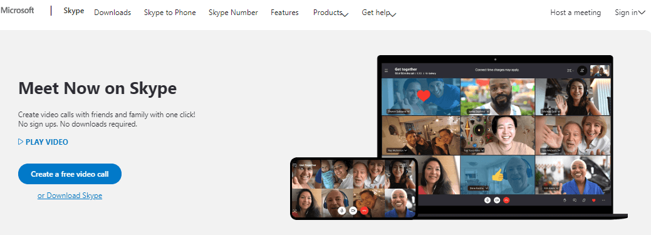Viewport: 651px width, 235px height.
Task: Click the add people icon on the laptop screen
Action: tap(582, 71)
